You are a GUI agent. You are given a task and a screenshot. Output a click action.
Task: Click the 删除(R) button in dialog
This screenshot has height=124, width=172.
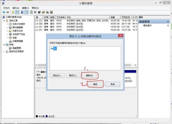pos(89,75)
